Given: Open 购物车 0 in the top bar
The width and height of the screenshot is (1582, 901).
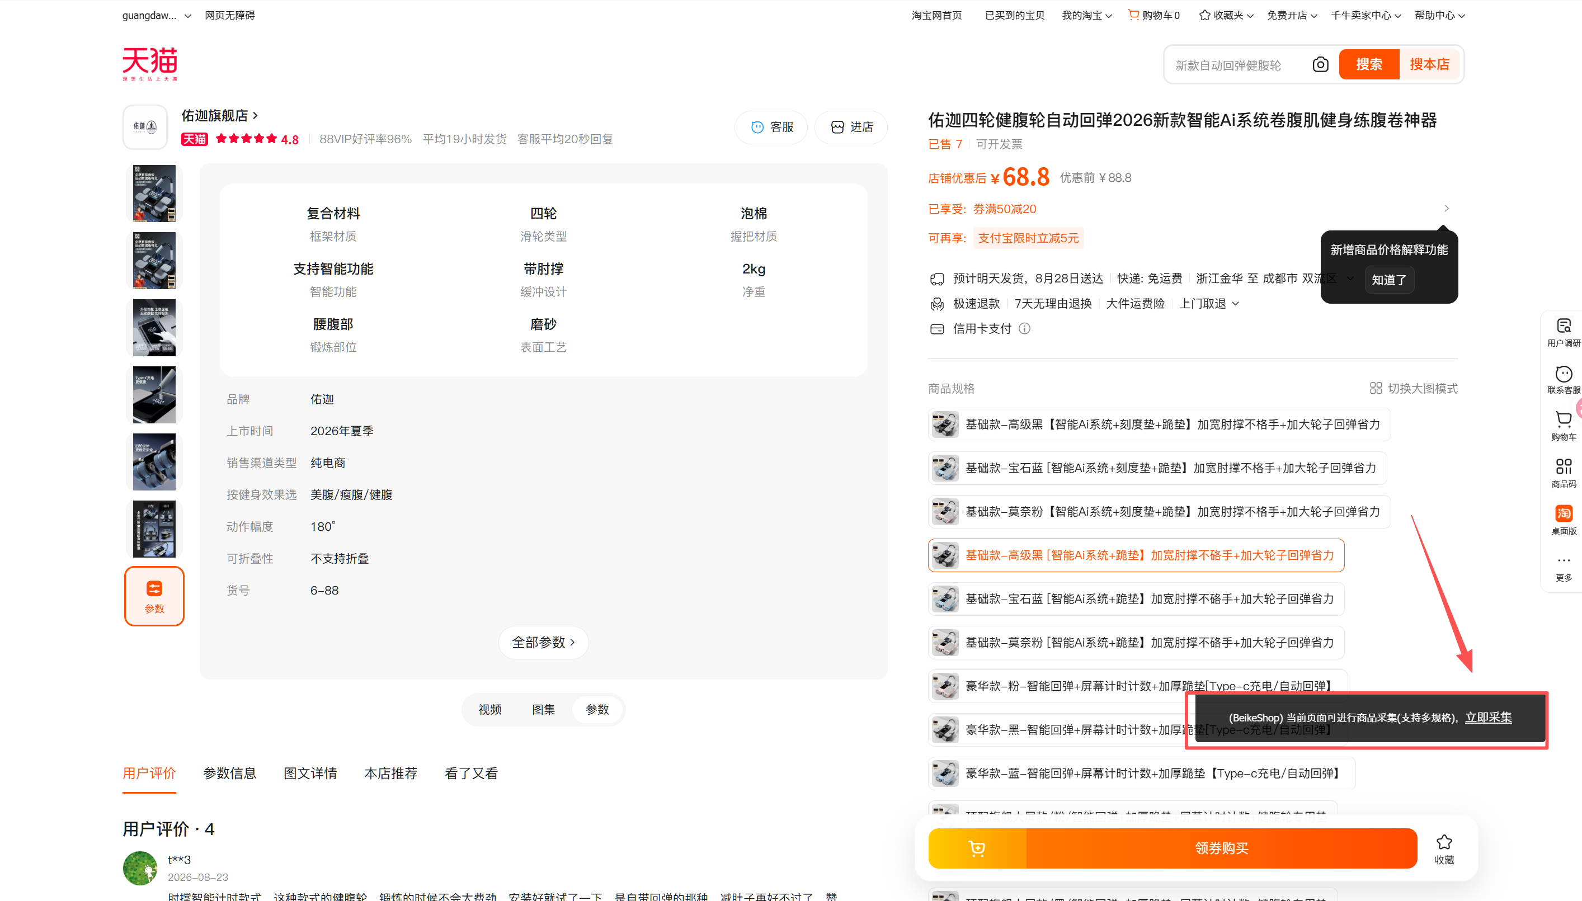Looking at the screenshot, I should click(x=1154, y=15).
